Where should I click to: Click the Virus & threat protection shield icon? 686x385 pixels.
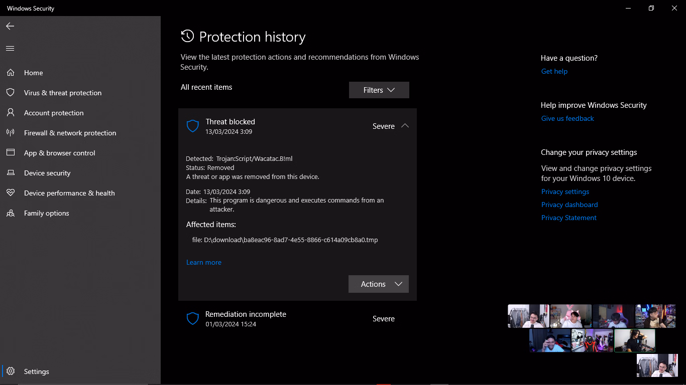10,93
